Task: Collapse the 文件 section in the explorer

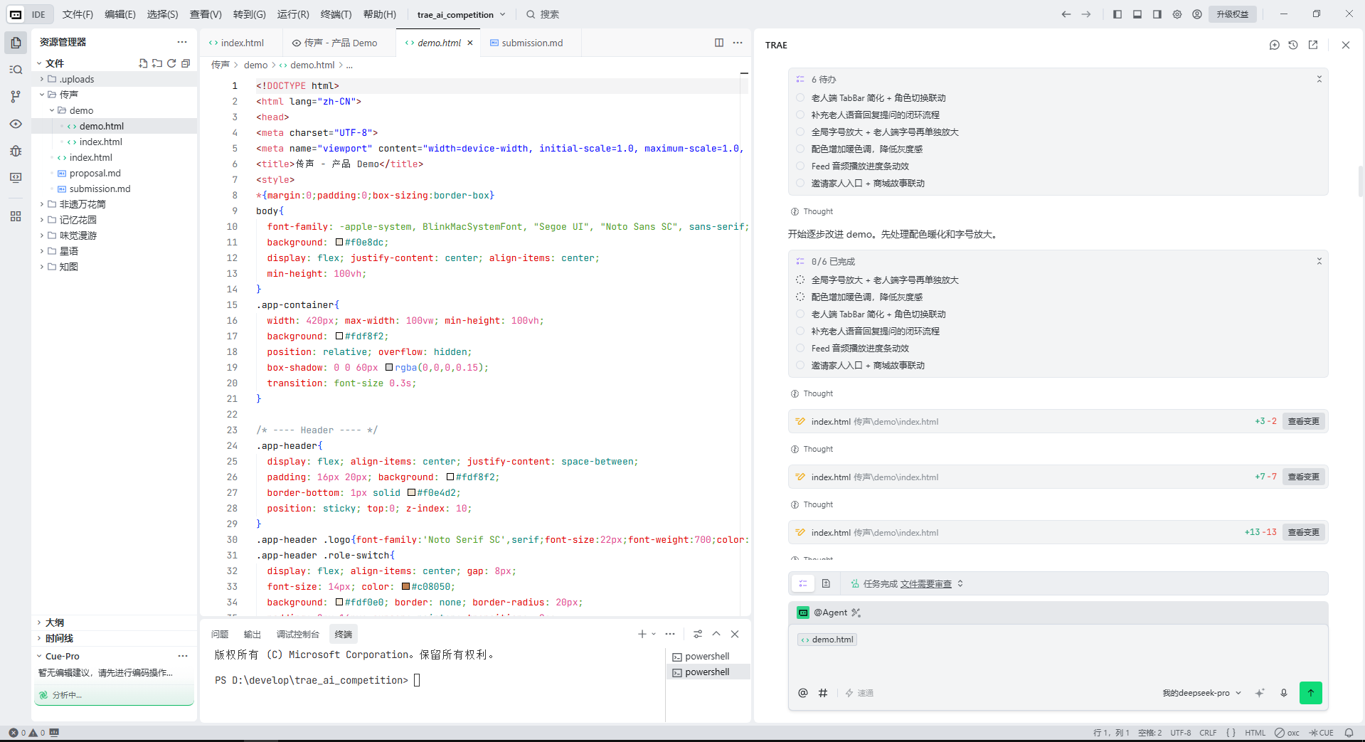Action: [39, 63]
